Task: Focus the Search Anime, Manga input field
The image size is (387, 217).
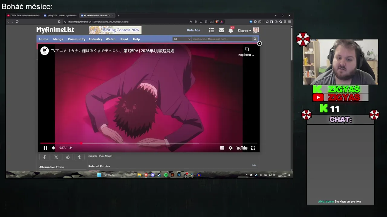Action: click(222, 39)
